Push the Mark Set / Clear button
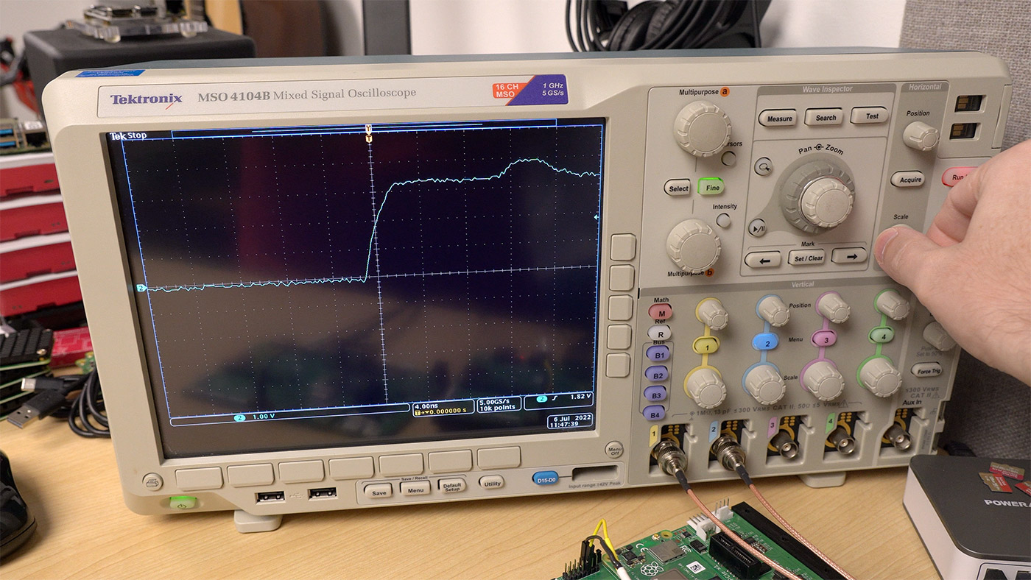Viewport: 1031px width, 580px height. pyautogui.click(x=806, y=258)
